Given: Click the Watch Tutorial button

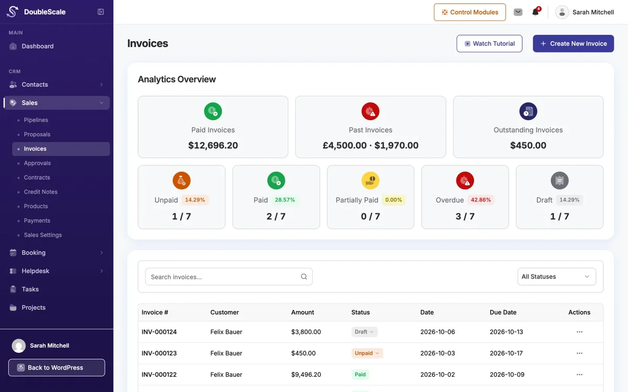Looking at the screenshot, I should coord(489,43).
